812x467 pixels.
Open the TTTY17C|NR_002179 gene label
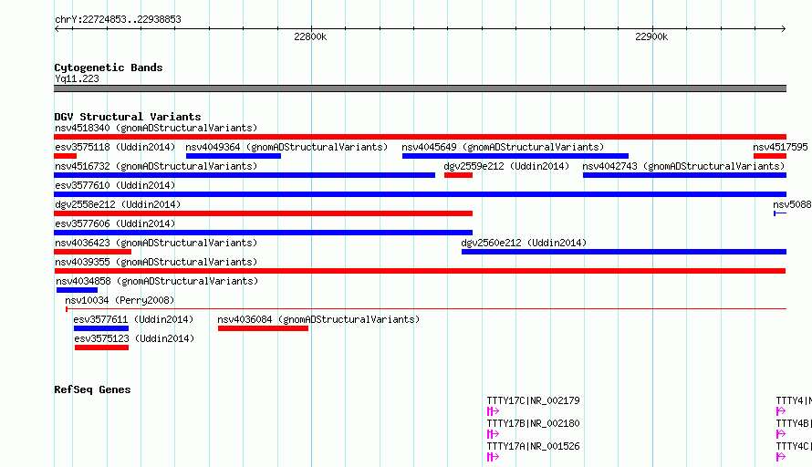(x=534, y=400)
